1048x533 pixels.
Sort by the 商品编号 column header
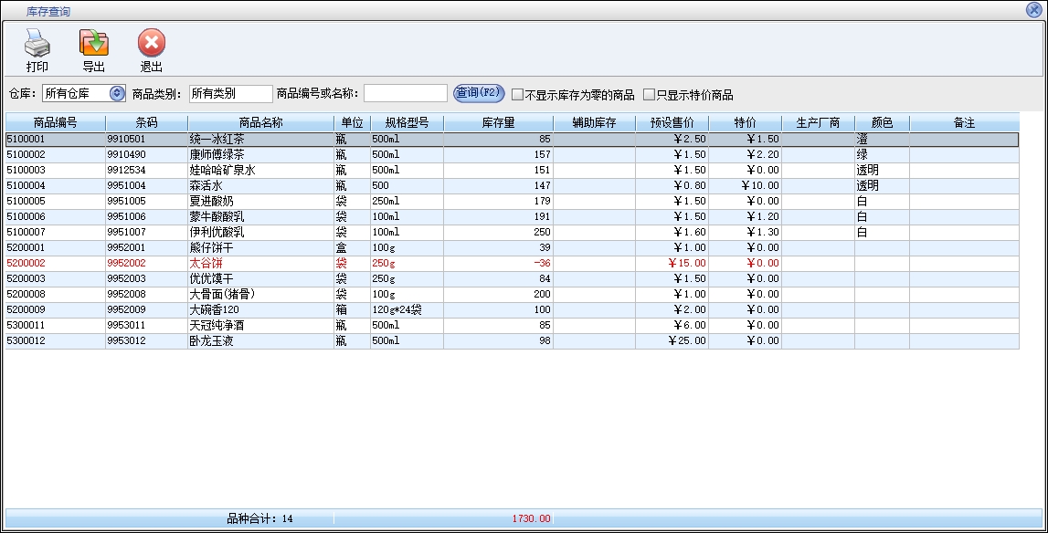tap(55, 122)
